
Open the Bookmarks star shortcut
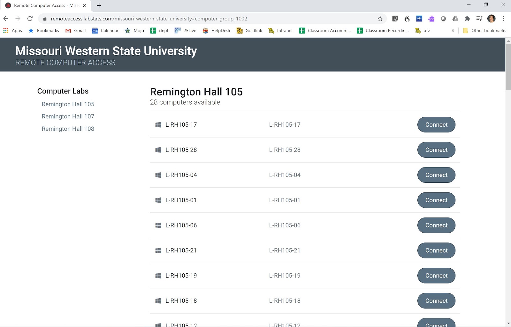[44, 31]
